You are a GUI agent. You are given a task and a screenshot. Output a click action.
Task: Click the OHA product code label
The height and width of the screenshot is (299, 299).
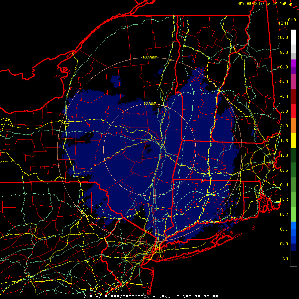coord(292,20)
